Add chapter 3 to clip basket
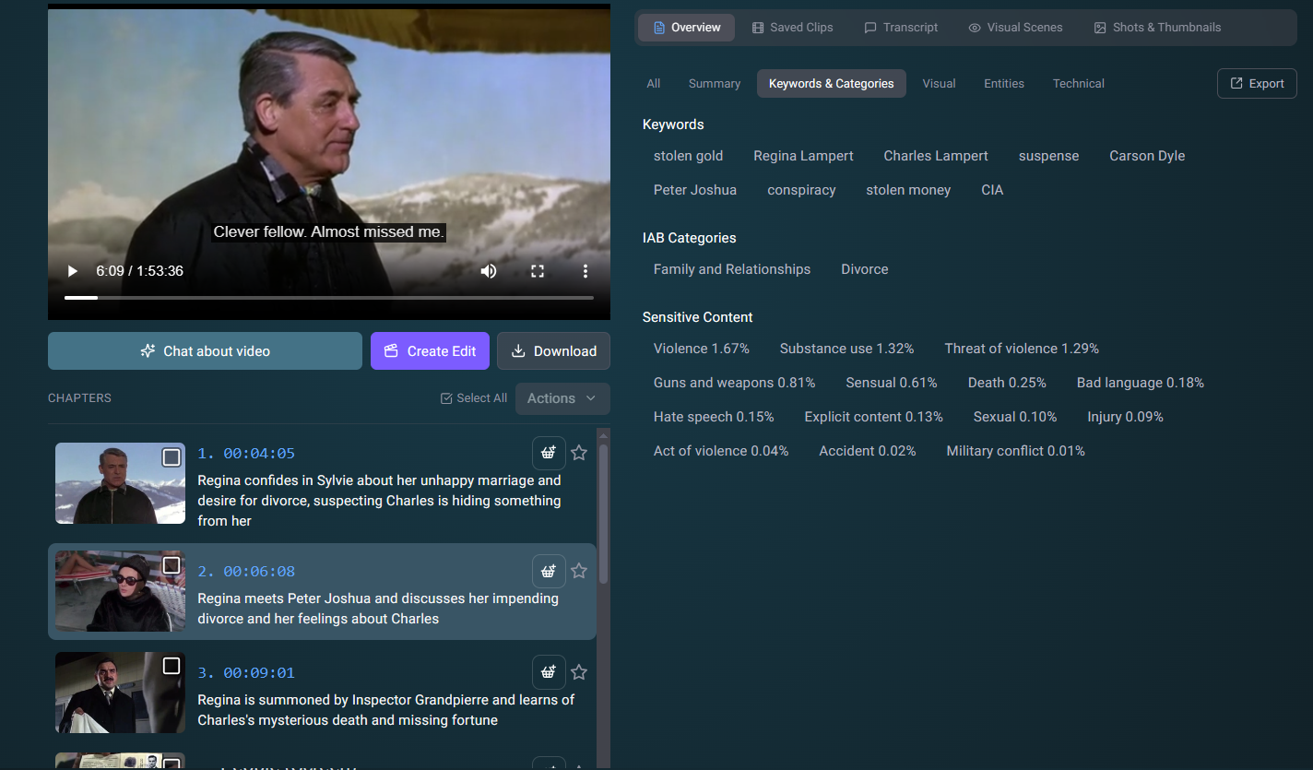This screenshot has height=770, width=1313. click(x=549, y=672)
